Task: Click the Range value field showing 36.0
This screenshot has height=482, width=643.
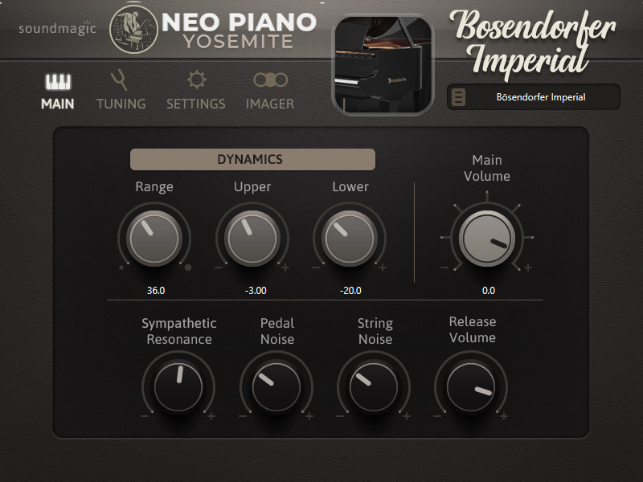Action: 156,291
